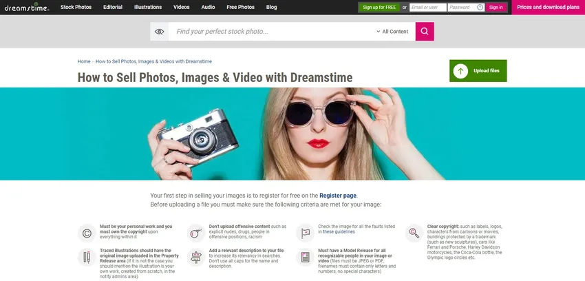Focus the Email or user field
This screenshot has height=281, width=585.
tap(428, 8)
